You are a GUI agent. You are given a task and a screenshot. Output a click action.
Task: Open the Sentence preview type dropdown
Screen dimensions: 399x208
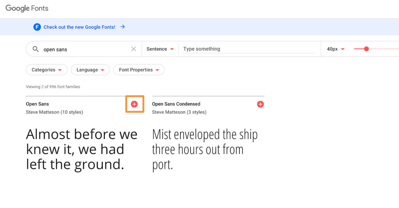pos(160,49)
